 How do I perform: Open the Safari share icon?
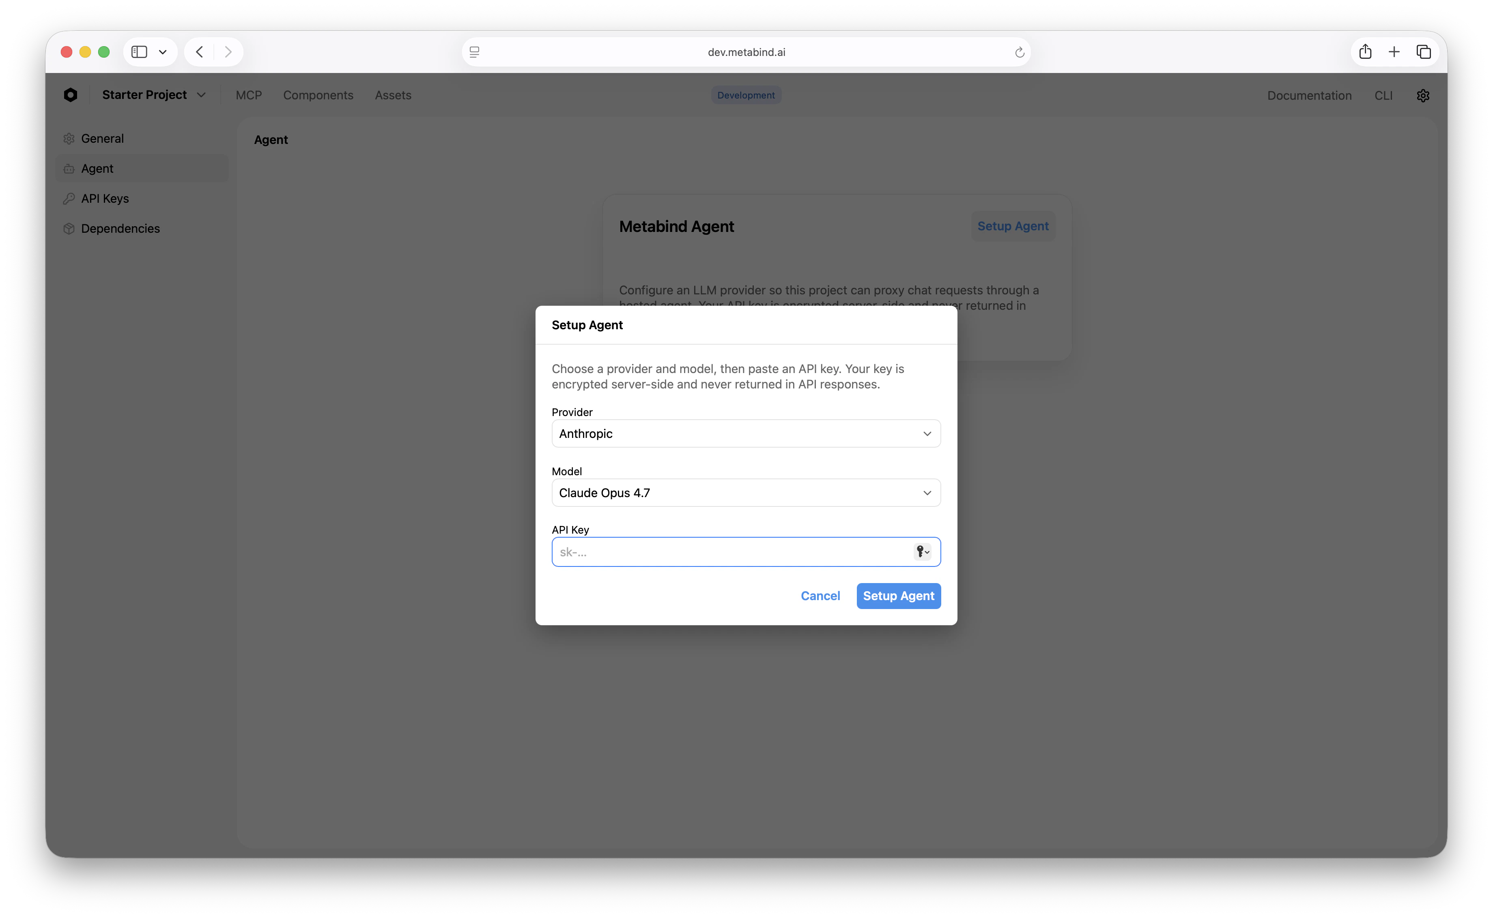coord(1365,51)
